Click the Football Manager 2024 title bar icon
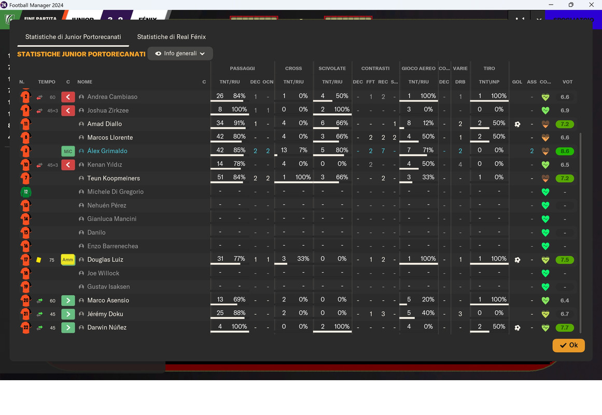The image size is (602, 415). click(4, 5)
